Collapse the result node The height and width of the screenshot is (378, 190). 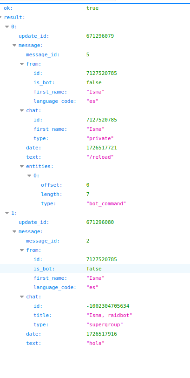(x=1, y=17)
